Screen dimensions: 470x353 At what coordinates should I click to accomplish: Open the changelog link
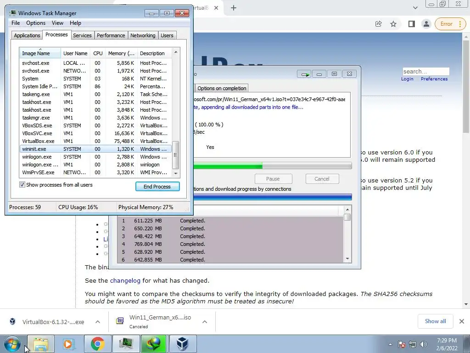pyautogui.click(x=125, y=281)
